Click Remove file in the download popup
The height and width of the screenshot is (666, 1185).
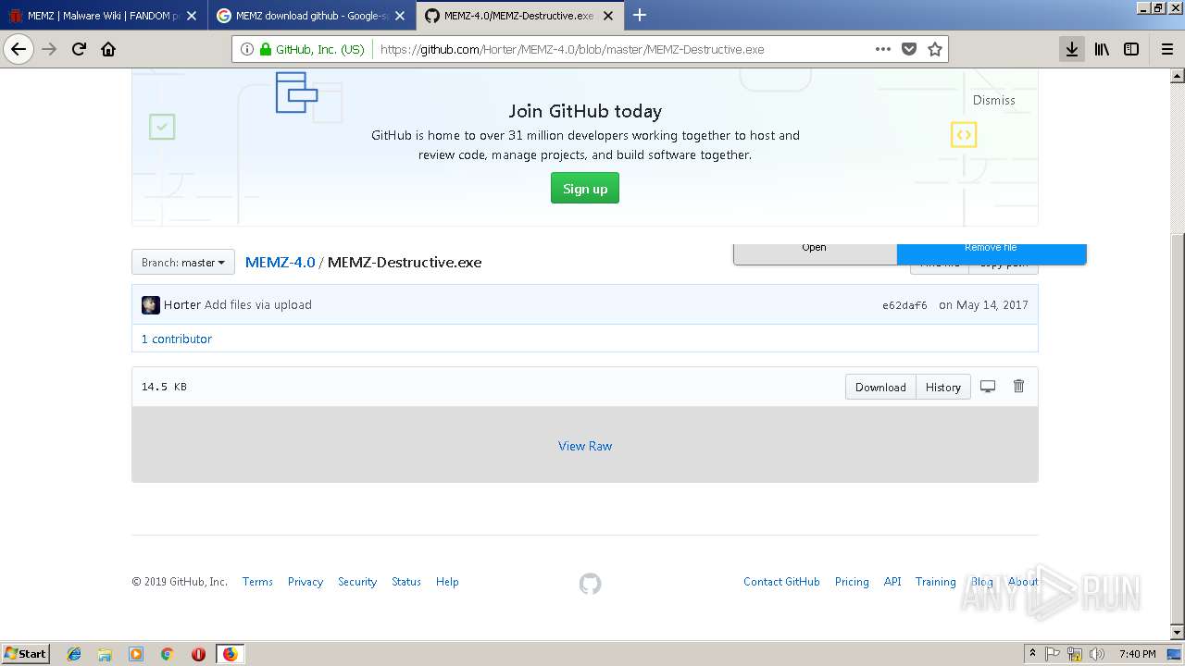tap(992, 253)
